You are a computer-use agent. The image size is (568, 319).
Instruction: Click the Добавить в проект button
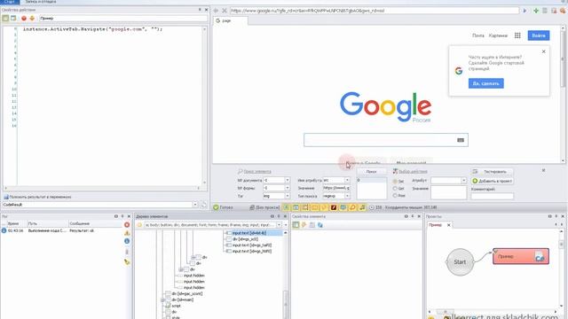(492, 181)
